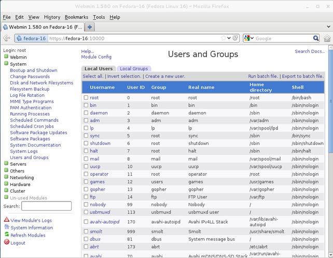
Task: Click the View Module's Logs warning icon
Action: coord(7,220)
